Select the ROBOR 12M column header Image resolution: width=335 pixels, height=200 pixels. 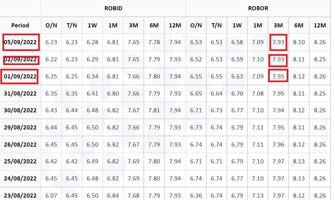[x=320, y=25]
